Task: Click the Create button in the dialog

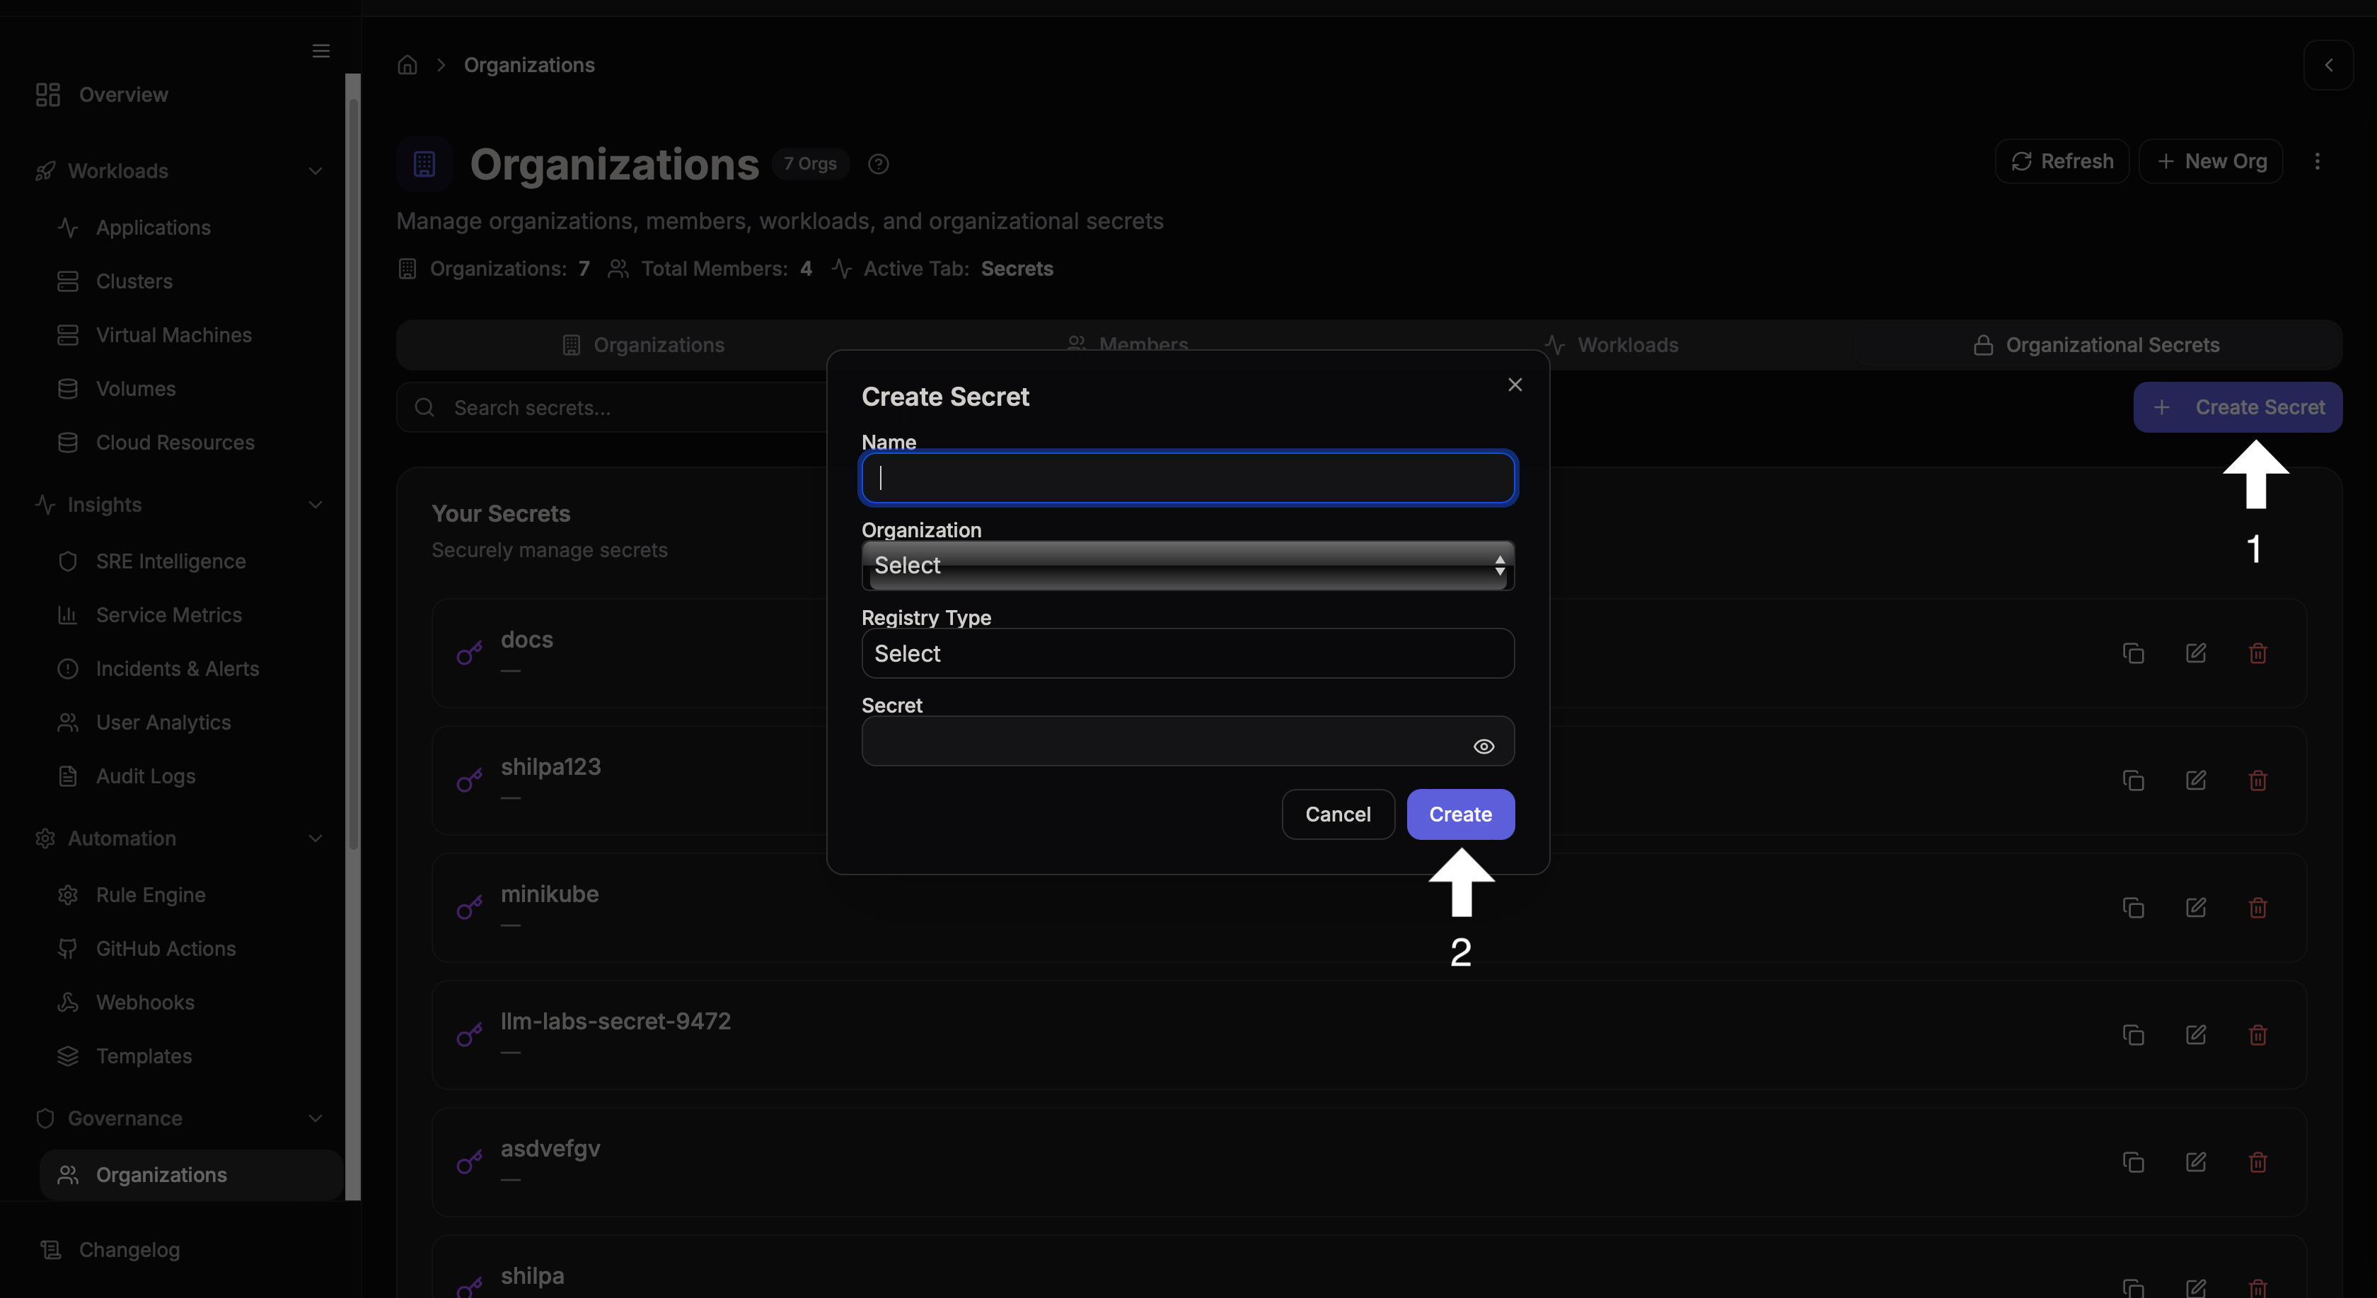Action: [1459, 814]
